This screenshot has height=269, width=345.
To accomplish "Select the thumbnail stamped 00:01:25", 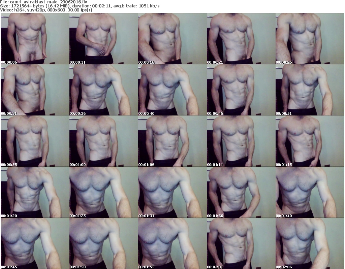I will click(x=104, y=192).
